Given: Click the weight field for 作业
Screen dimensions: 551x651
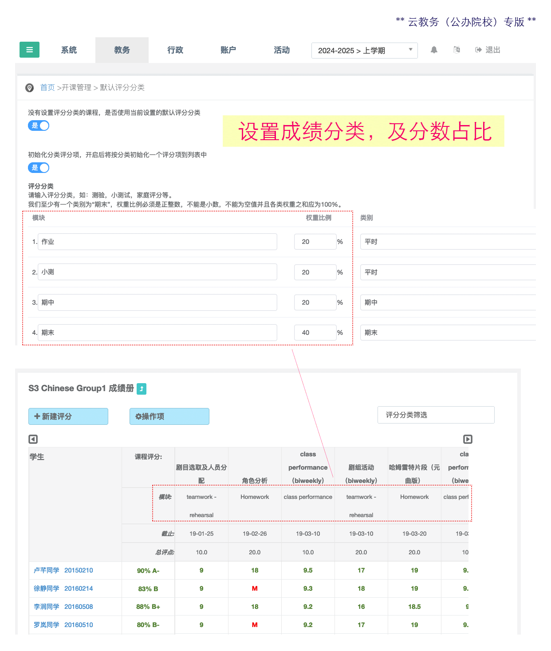Looking at the screenshot, I should tap(315, 242).
